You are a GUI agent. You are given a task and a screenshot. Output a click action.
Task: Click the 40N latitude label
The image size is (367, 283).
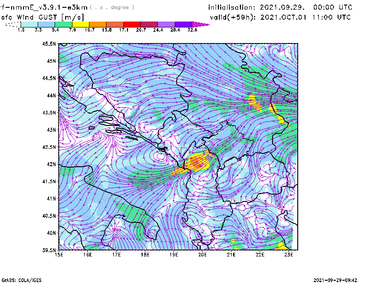(x=51, y=233)
